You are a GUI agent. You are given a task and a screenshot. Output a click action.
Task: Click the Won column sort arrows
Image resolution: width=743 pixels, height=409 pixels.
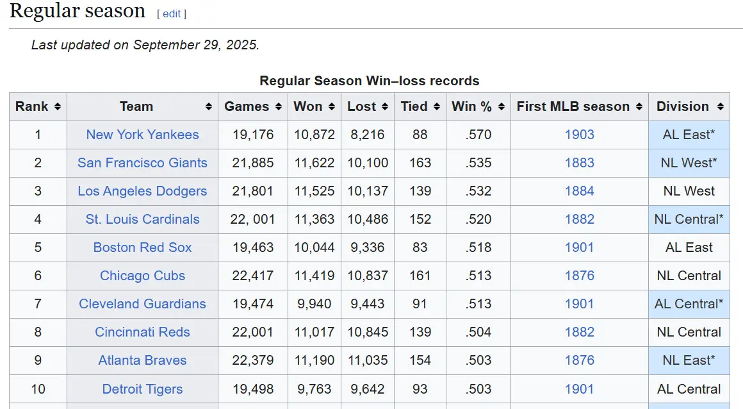click(x=332, y=107)
